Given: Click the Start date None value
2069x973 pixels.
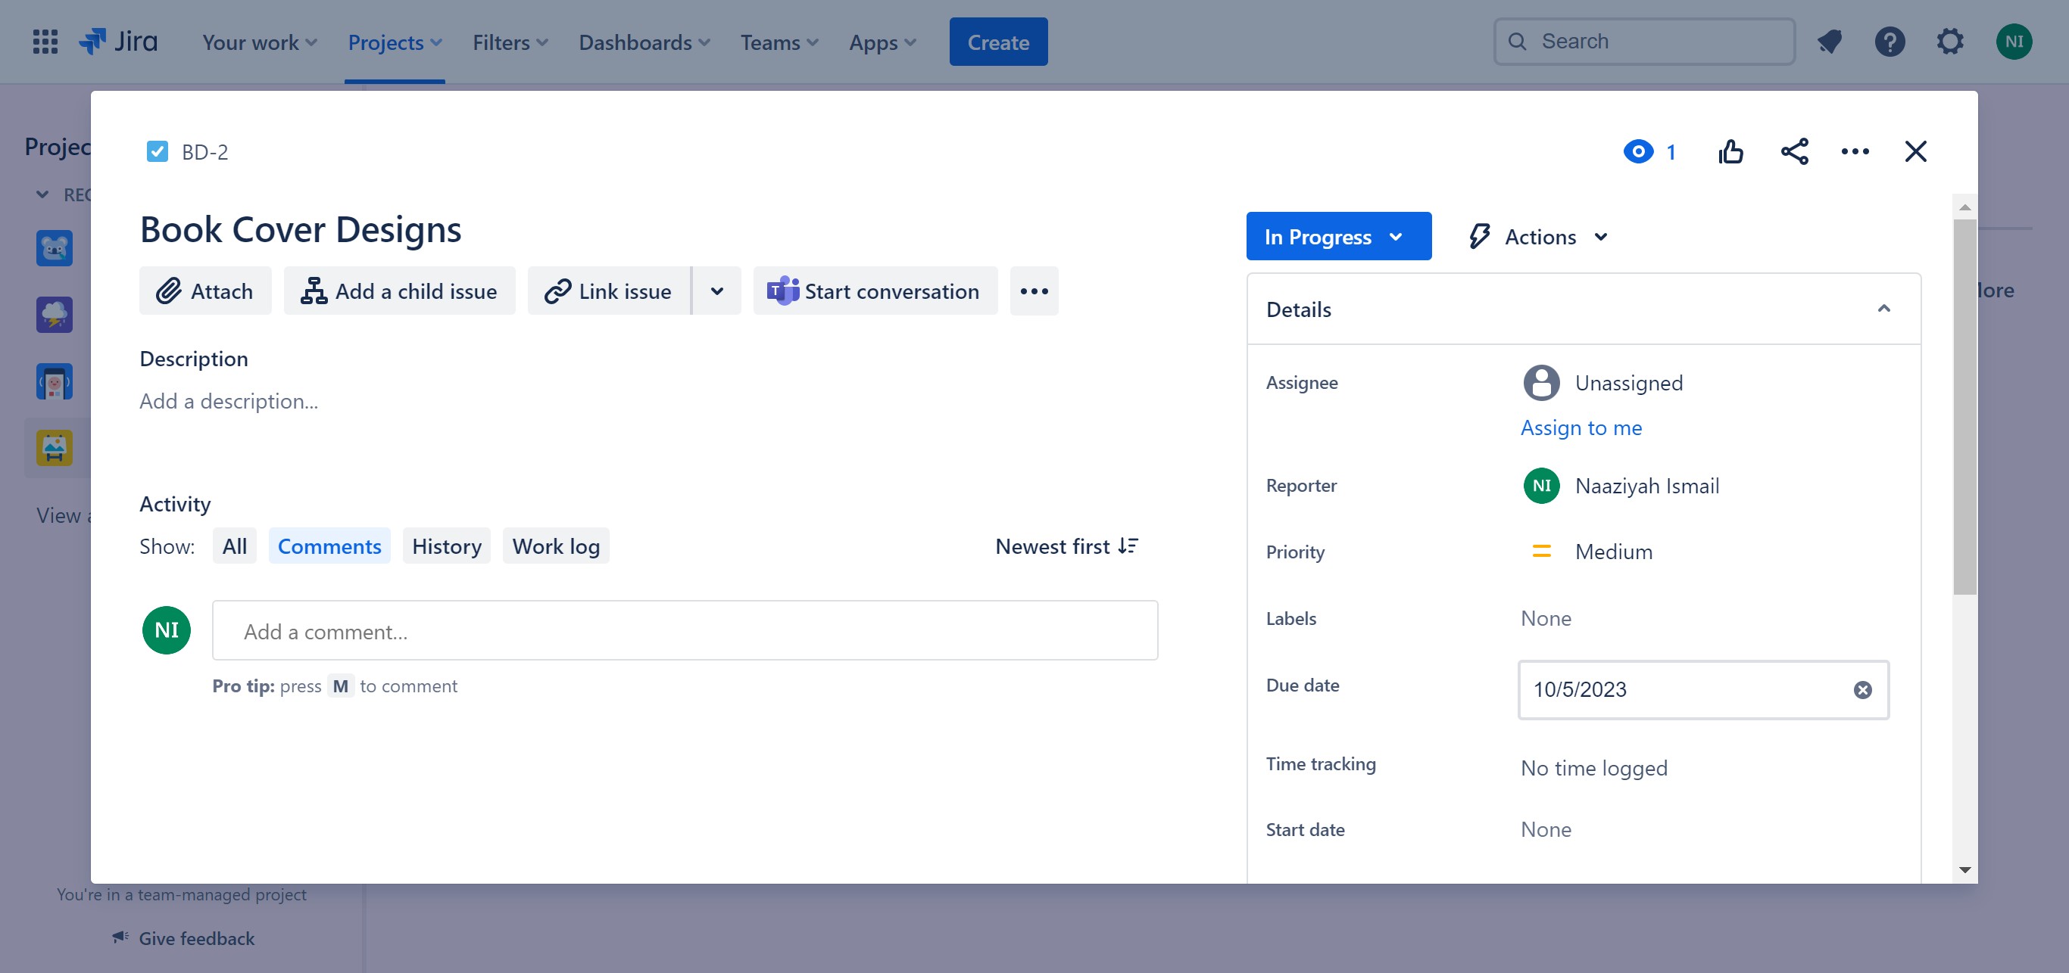Looking at the screenshot, I should 1546,829.
